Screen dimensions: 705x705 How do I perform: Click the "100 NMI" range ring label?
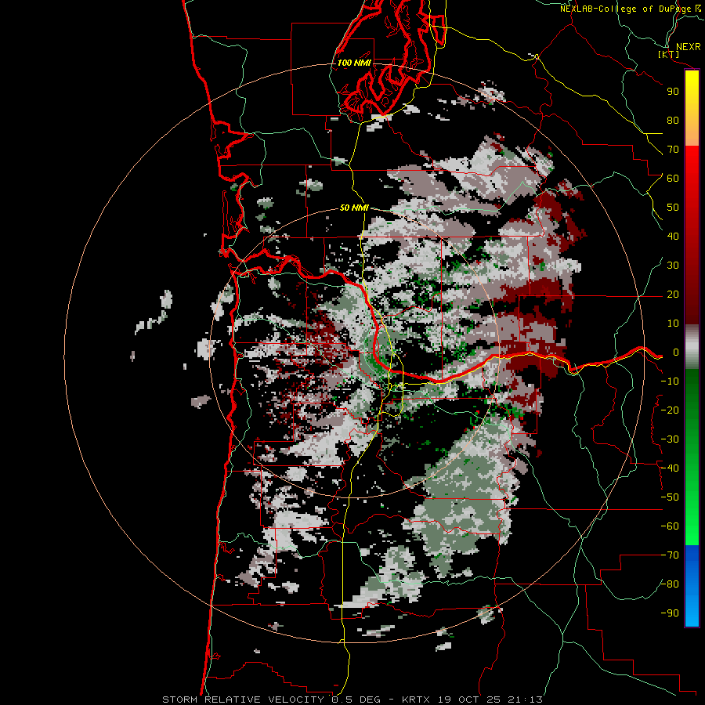[x=354, y=63]
